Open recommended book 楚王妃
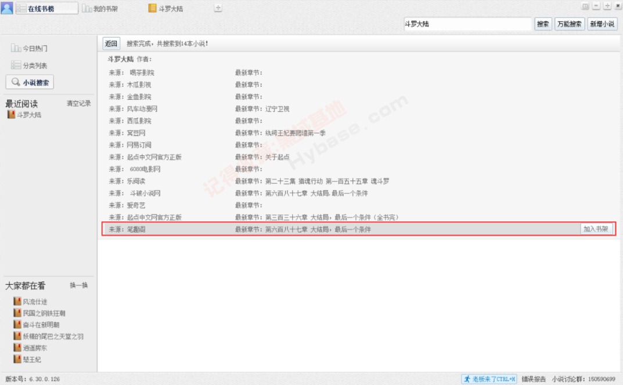Image resolution: width=623 pixels, height=385 pixels. [27, 359]
